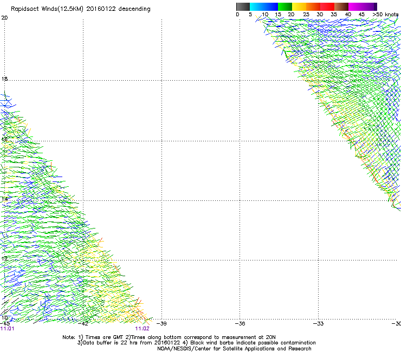Click the longitude label -33
Viewport: 401px width, 352px height.
coord(319,324)
